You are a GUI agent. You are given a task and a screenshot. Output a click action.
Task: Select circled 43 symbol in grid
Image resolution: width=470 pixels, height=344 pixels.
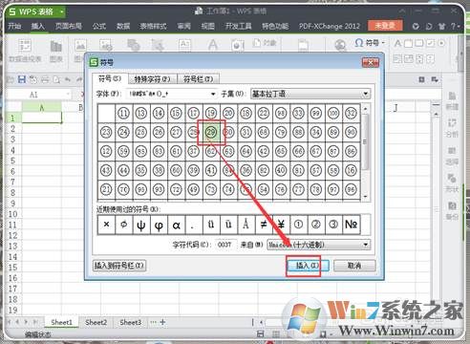[x=106, y=170]
